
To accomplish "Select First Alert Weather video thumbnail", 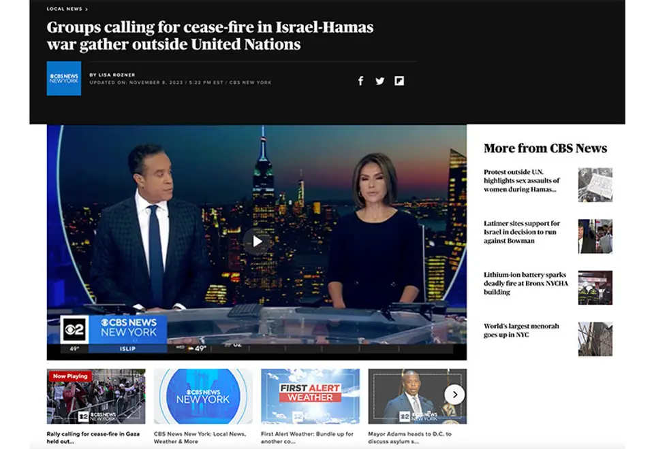I will [311, 396].
